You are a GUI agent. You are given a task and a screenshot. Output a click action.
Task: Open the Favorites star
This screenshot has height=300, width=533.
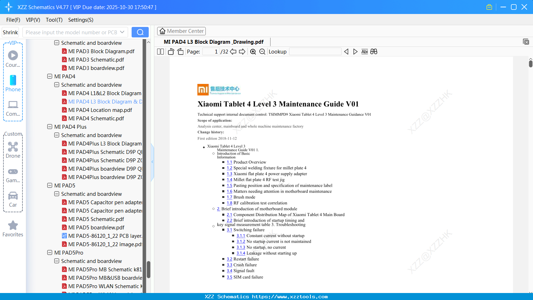pyautogui.click(x=13, y=229)
